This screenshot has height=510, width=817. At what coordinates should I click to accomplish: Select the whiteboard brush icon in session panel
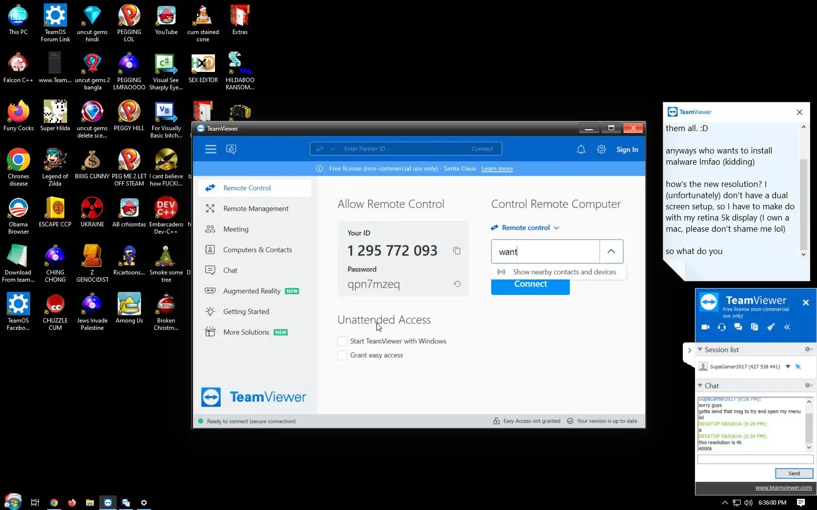[771, 327]
